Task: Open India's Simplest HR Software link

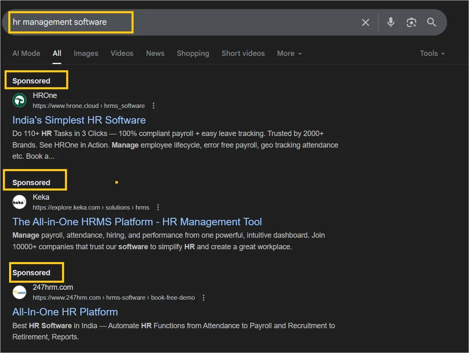Action: [x=79, y=120]
